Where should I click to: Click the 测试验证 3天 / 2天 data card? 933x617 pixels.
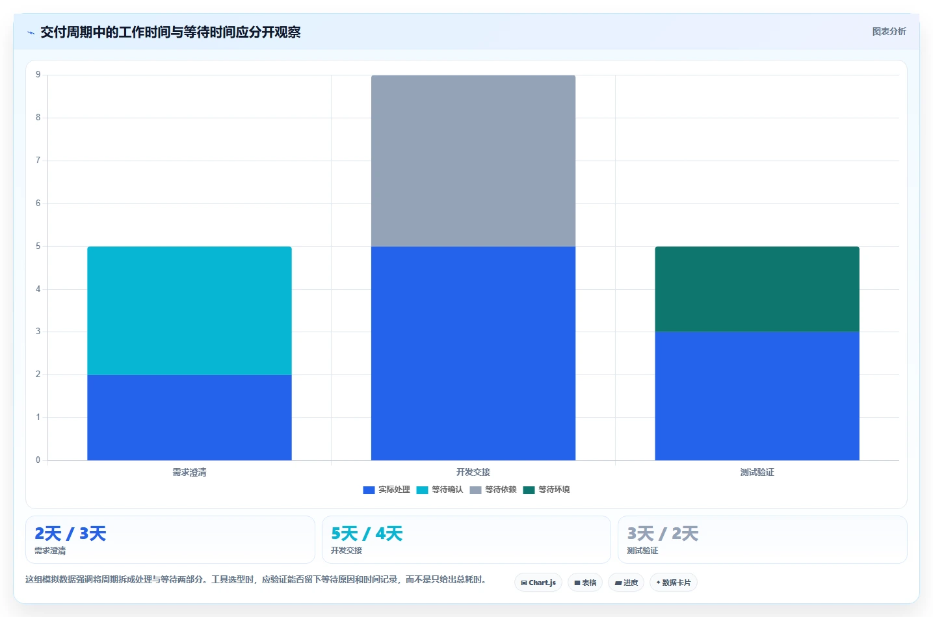[762, 540]
